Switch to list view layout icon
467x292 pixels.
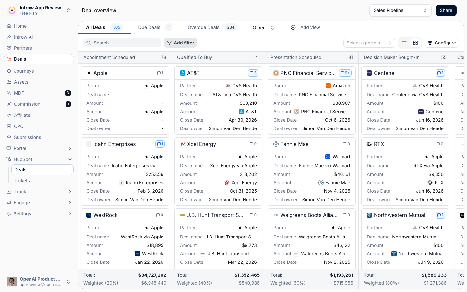click(404, 43)
